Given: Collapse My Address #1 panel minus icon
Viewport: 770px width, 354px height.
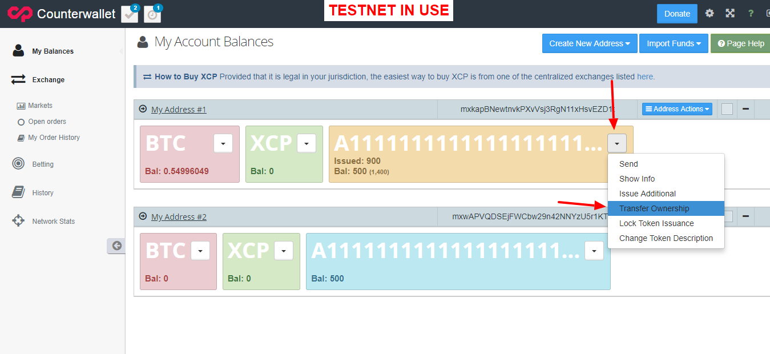Looking at the screenshot, I should click(745, 108).
